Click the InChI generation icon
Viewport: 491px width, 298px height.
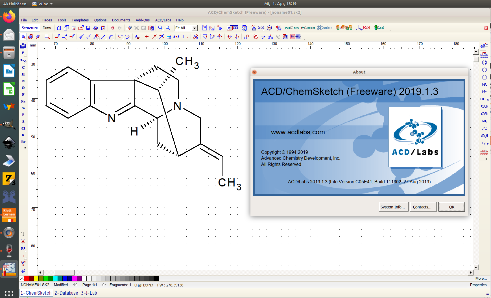point(261,28)
